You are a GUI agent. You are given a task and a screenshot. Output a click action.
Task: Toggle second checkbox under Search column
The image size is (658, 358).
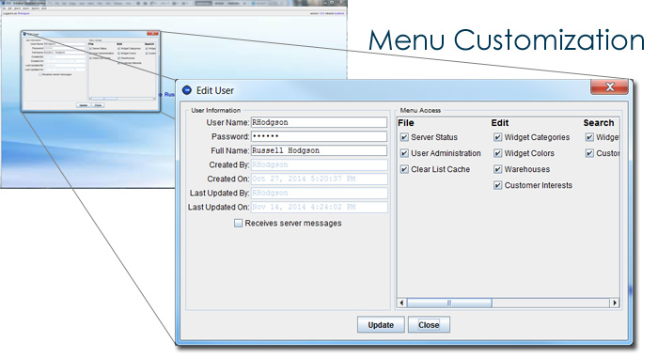point(589,153)
